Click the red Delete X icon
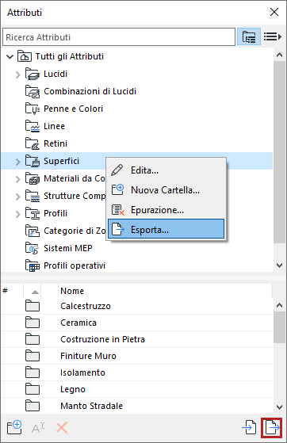Screen dimensions: 287x443 (x=62, y=428)
